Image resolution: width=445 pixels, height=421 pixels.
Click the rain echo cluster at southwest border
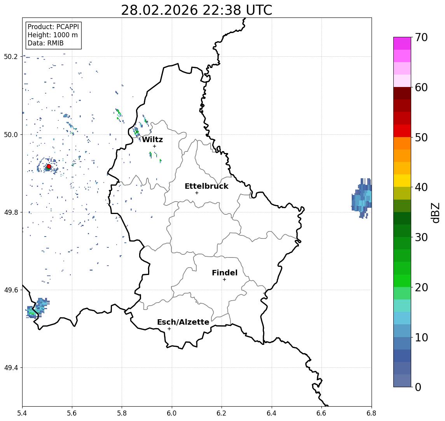click(x=38, y=308)
